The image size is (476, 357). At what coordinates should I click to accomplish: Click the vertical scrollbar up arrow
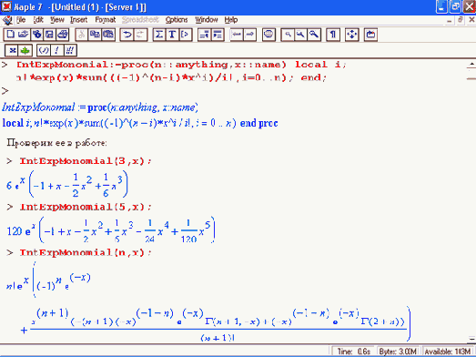[x=471, y=65]
